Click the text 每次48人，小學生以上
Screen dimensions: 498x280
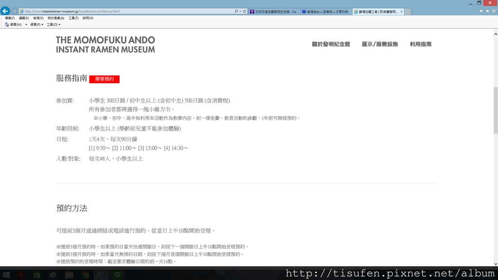pyautogui.click(x=116, y=158)
